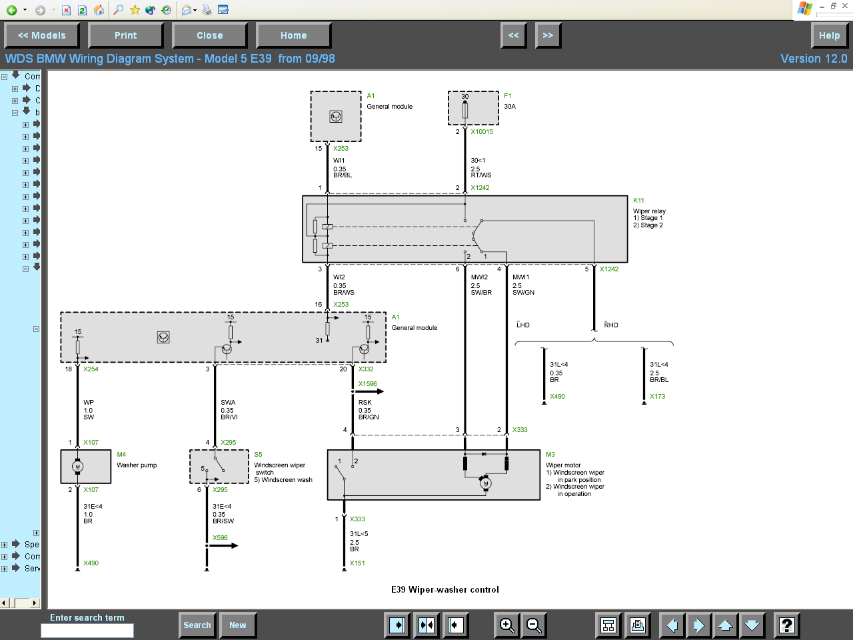
Task: Click the Edit page icon
Action: [x=223, y=10]
